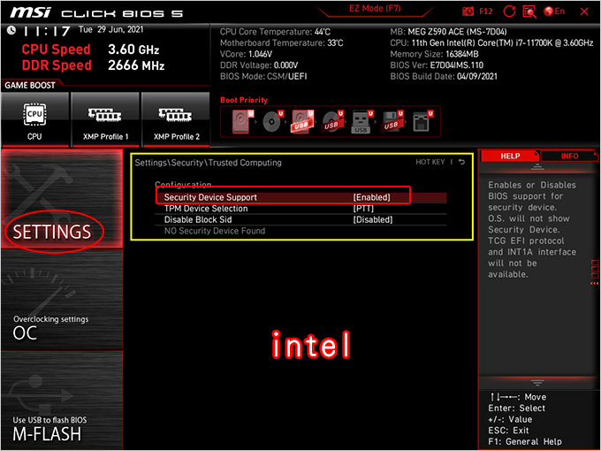The height and width of the screenshot is (451, 601).
Task: Click the BIOS Mode: CSM/UEFI text
Action: pos(263,76)
